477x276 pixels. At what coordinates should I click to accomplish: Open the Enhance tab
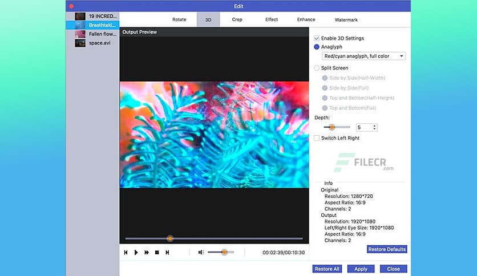[x=306, y=19]
